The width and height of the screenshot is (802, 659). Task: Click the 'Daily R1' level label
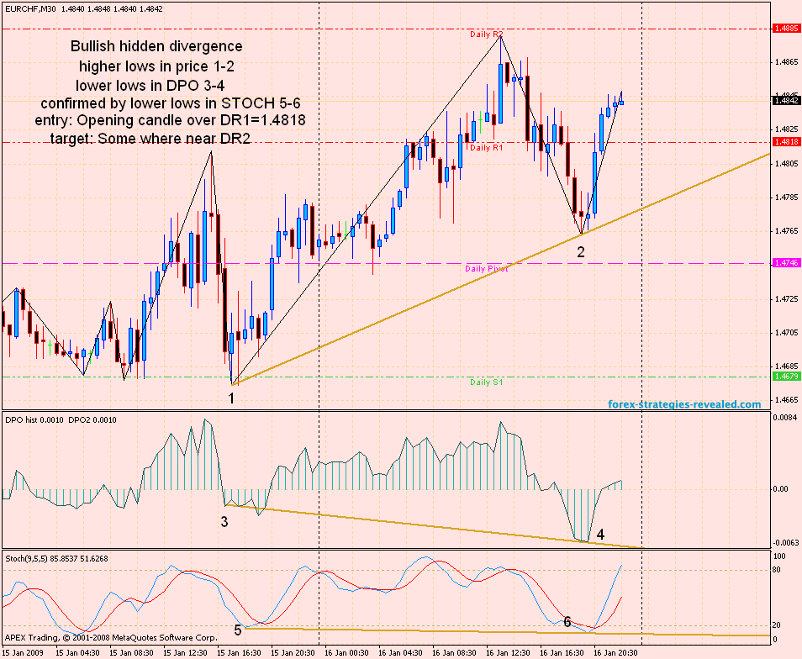coord(487,148)
